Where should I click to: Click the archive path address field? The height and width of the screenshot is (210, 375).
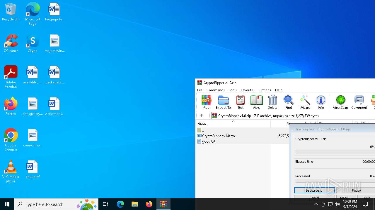coord(293,116)
